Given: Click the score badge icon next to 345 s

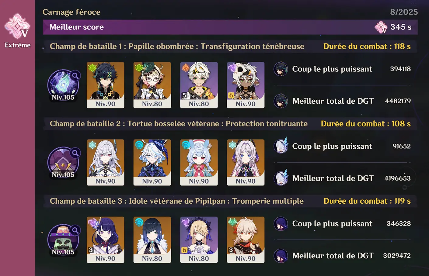Looking at the screenshot, I should tap(381, 27).
